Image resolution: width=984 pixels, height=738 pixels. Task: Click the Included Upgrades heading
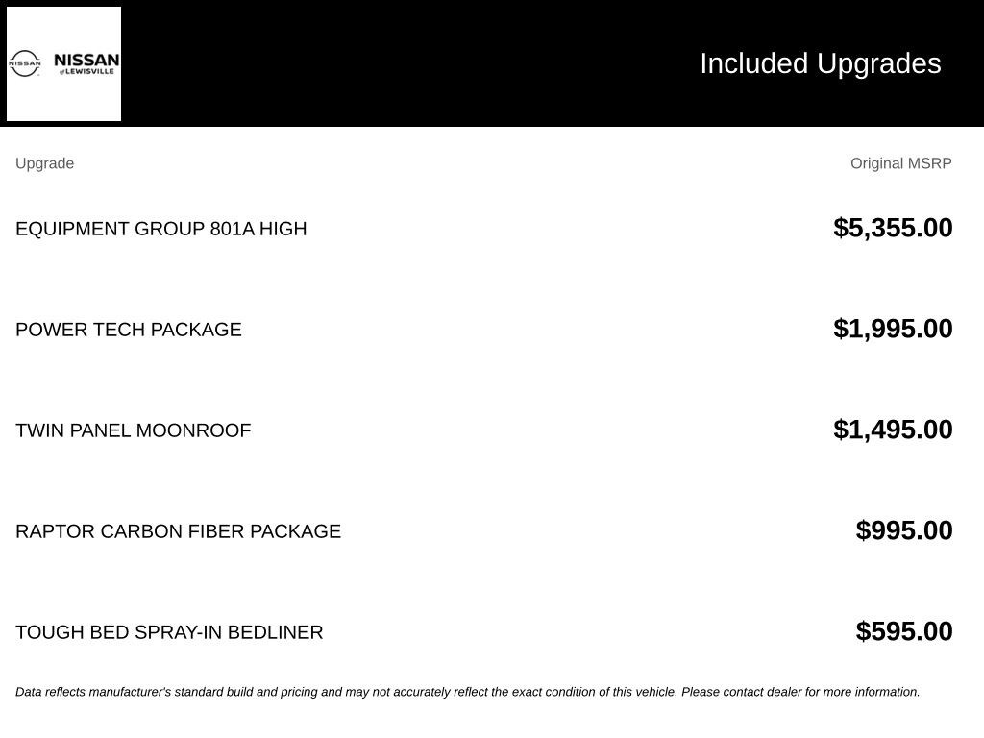pyautogui.click(x=821, y=63)
